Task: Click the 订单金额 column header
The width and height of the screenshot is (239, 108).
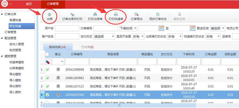Action: point(211,54)
